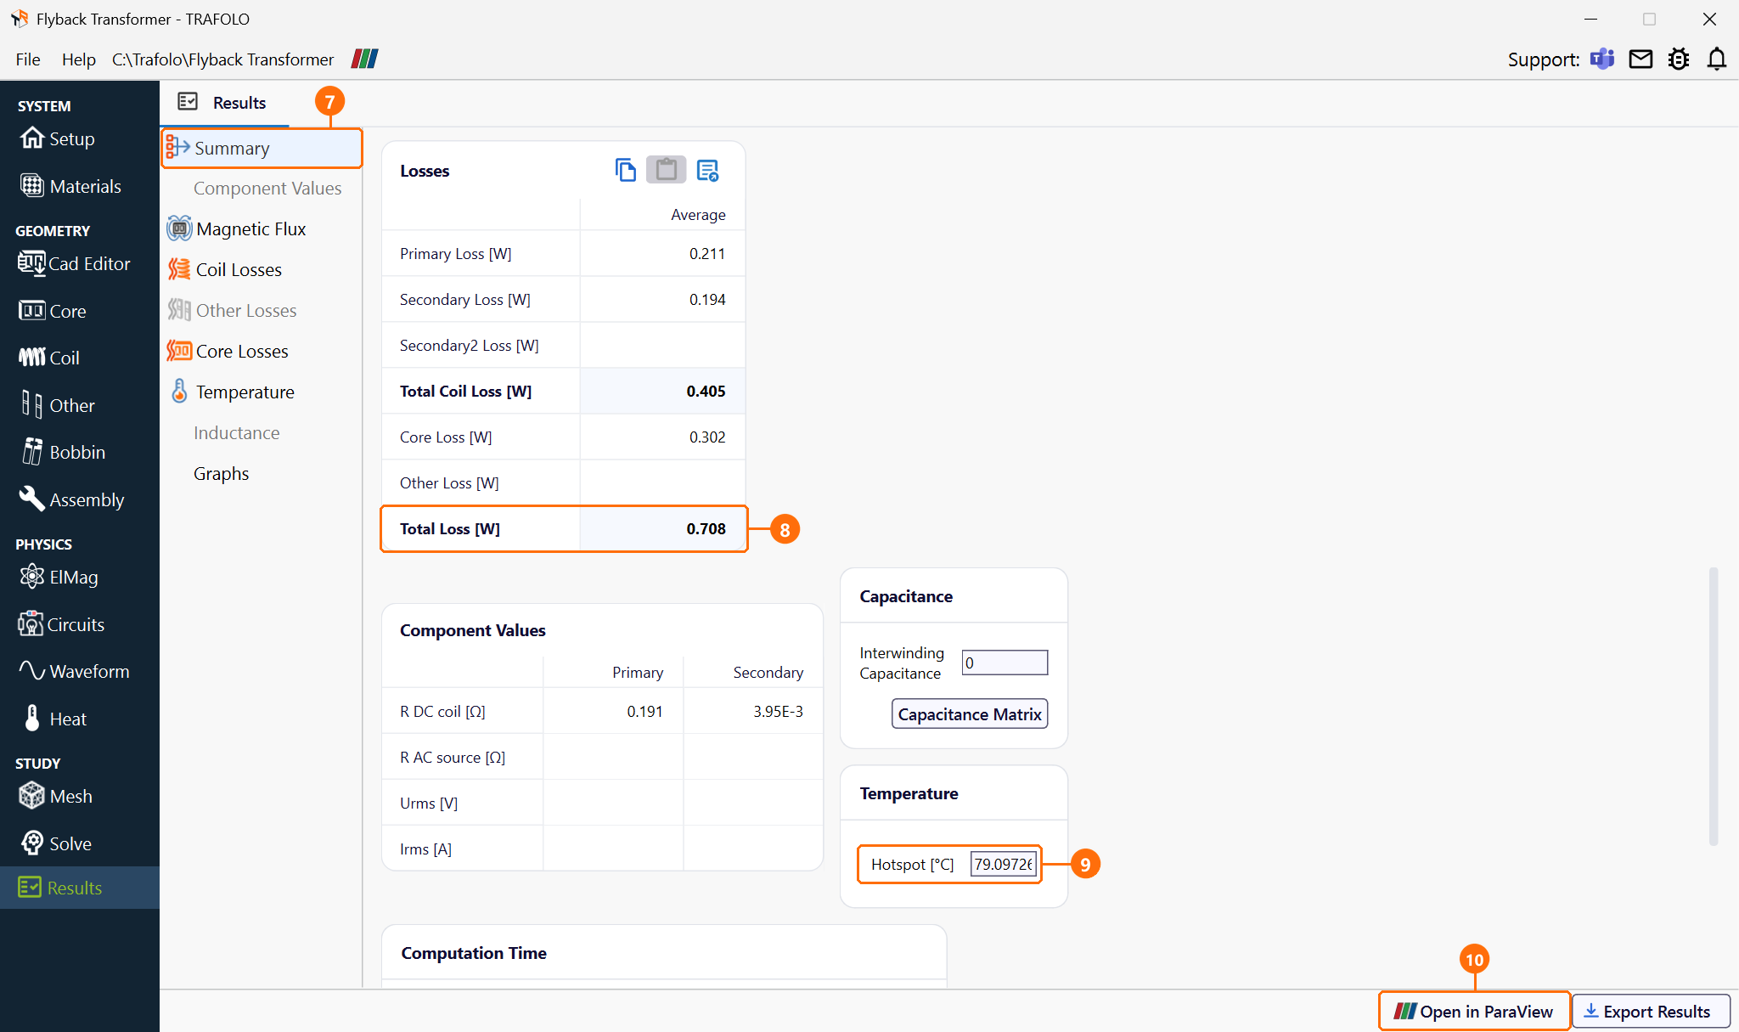Click Open in ParaView button
This screenshot has height=1032, width=1739.
click(x=1475, y=1012)
